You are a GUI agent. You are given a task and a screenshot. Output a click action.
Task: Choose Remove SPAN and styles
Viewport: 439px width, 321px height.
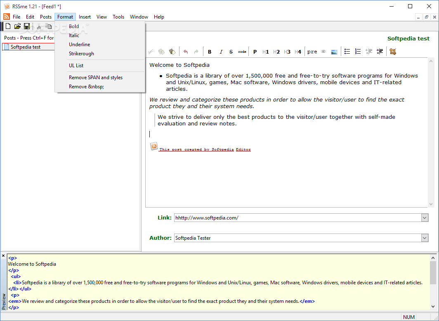tap(100, 78)
